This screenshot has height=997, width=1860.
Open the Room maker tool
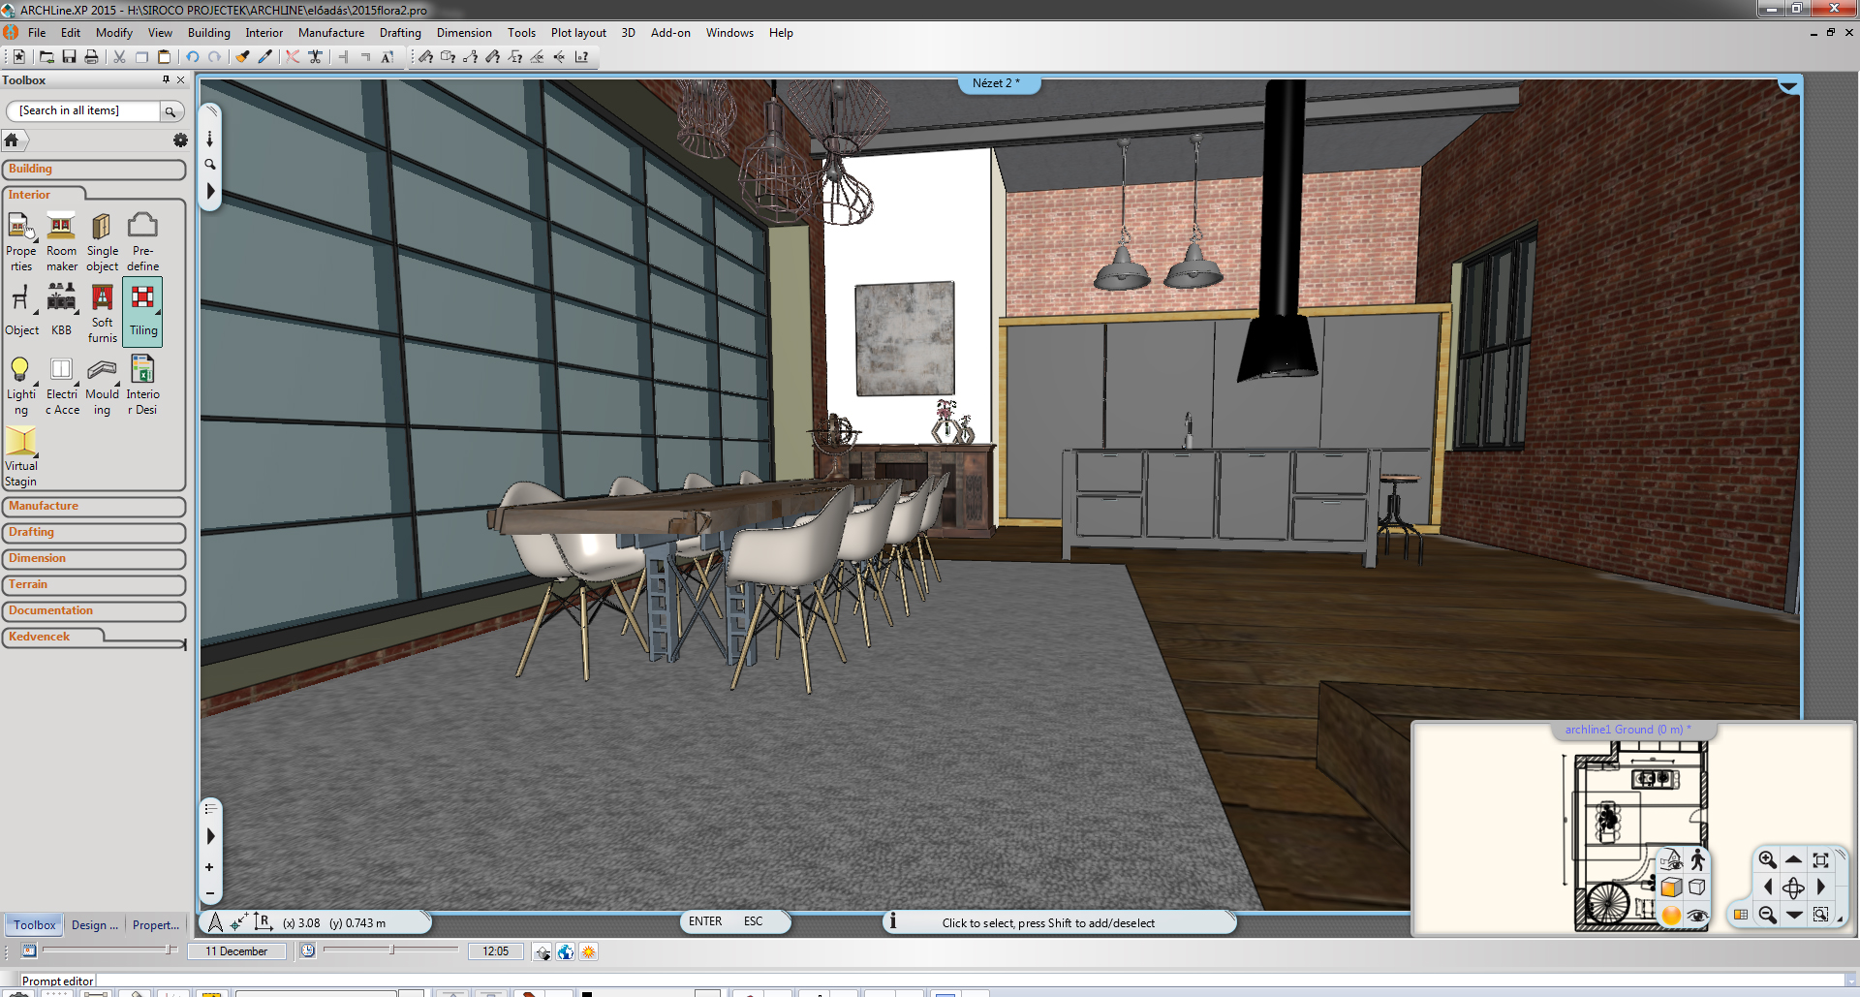61,240
